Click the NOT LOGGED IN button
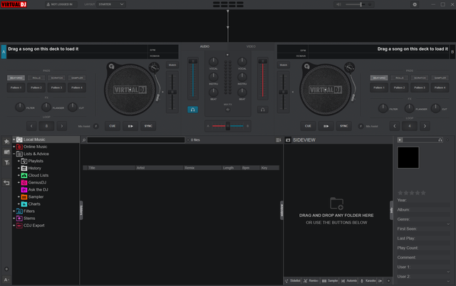This screenshot has width=456, height=286. pos(61,4)
